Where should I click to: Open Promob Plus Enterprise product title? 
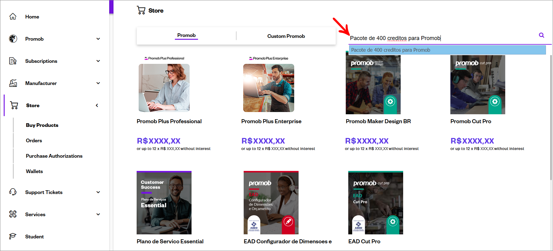[271, 121]
